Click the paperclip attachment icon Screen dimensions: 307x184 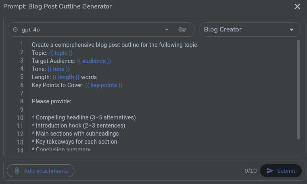click(x=17, y=171)
